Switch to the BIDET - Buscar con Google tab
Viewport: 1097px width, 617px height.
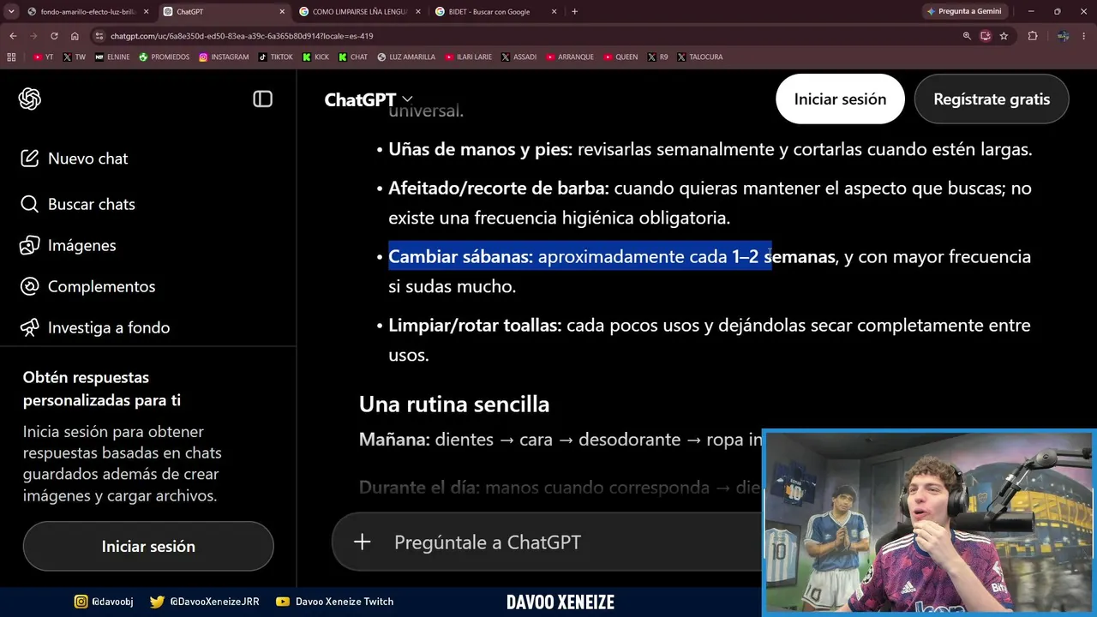[497, 12]
